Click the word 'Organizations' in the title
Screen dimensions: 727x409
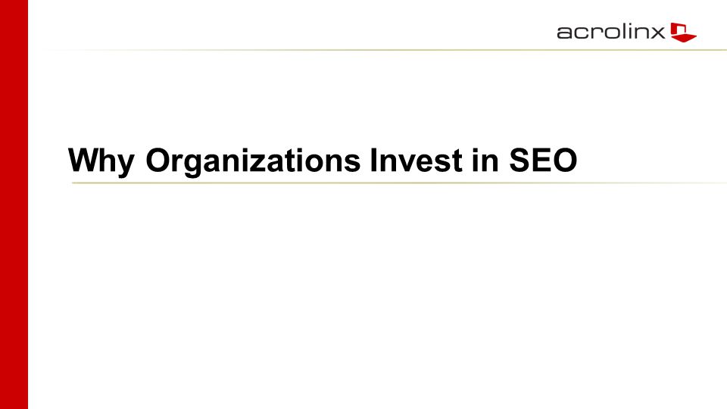pos(253,161)
